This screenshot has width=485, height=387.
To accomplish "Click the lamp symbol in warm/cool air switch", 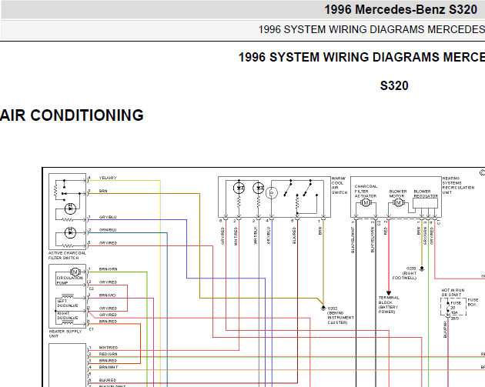I will coord(272,193).
